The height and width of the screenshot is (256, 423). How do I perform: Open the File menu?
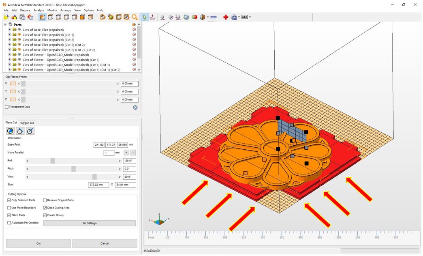[6, 10]
